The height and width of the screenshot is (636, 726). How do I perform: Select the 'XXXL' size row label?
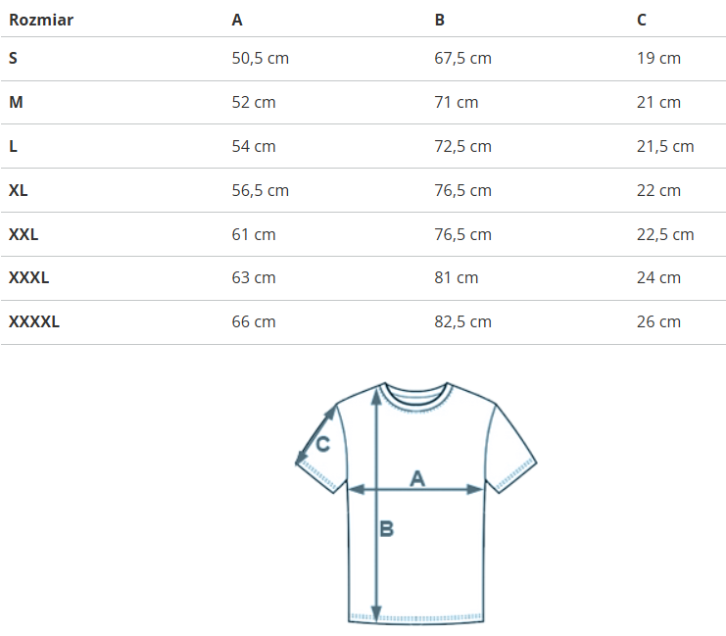point(29,277)
